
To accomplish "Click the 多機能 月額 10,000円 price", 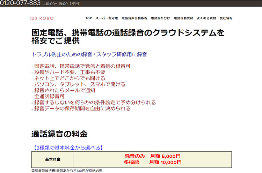I will [x=153, y=163].
